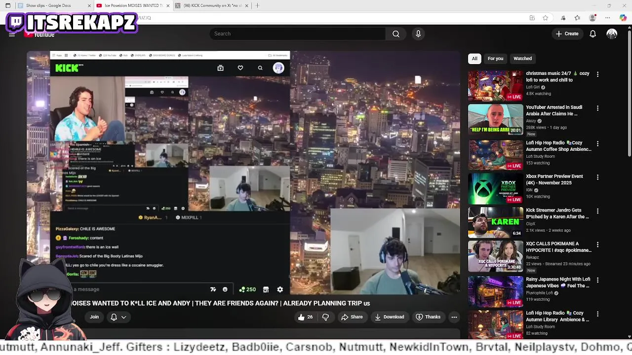Start voice search with the microphone icon
632x355 pixels.
pos(418,34)
